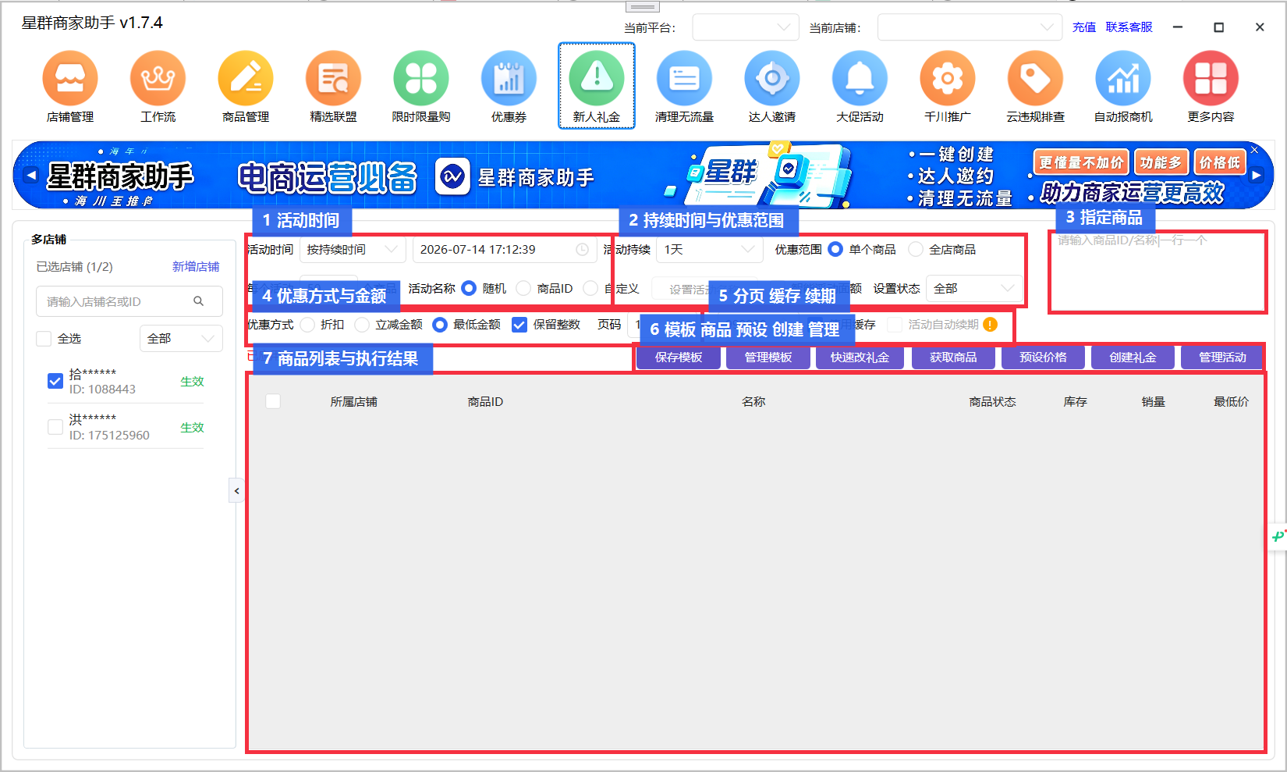Toggle the 保留整数 checkbox

pos(519,325)
